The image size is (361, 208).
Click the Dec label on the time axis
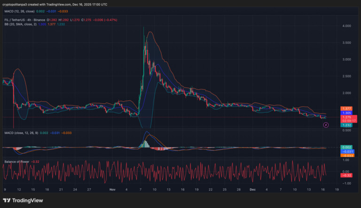(252, 189)
